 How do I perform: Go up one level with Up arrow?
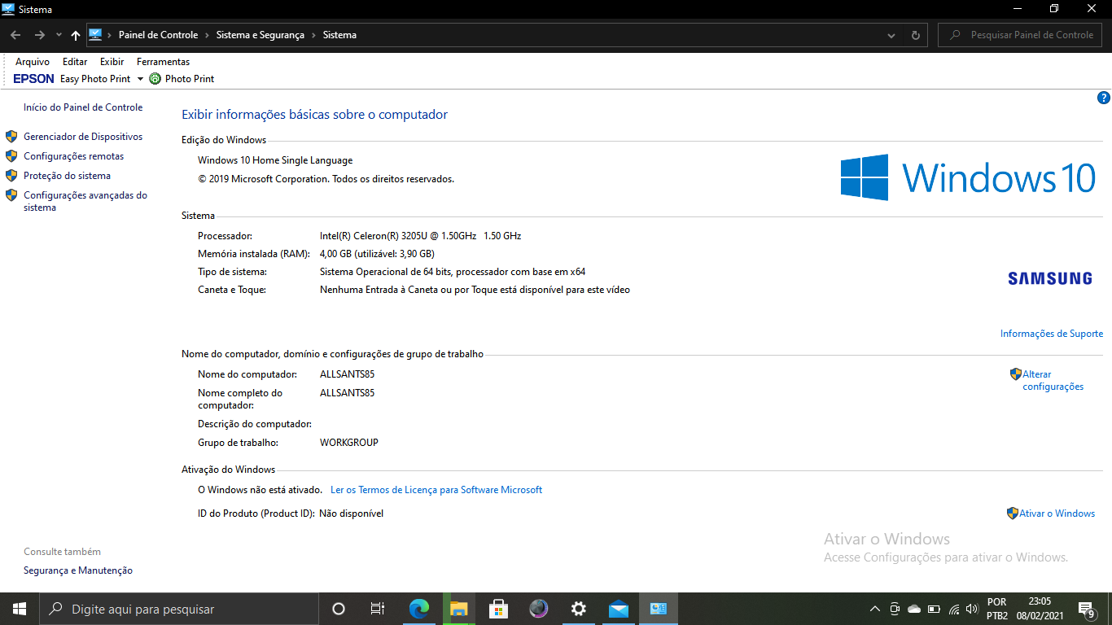point(76,35)
